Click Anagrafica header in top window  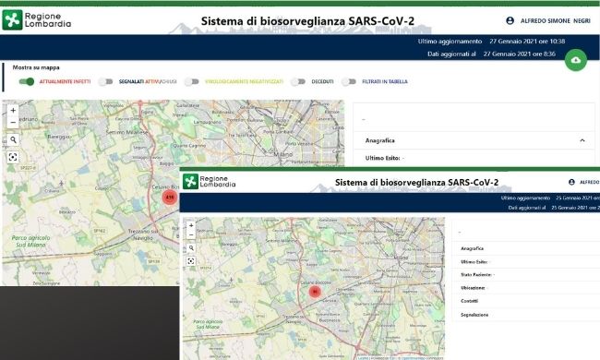(474, 140)
